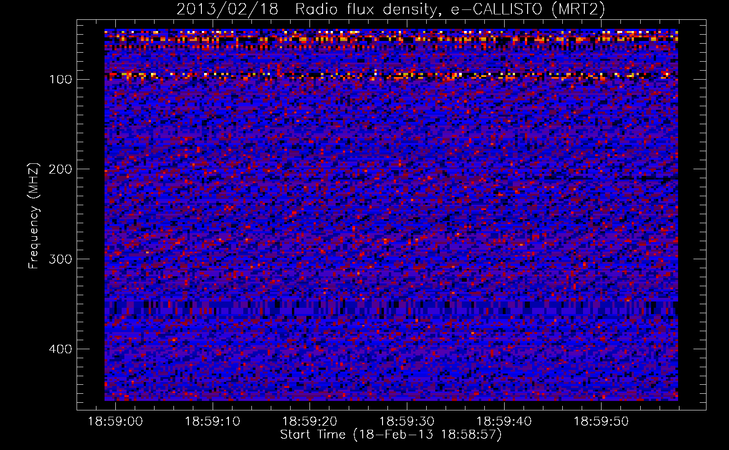Click the 18:59:00 time tick label
The height and width of the screenshot is (450, 729).
[115, 422]
